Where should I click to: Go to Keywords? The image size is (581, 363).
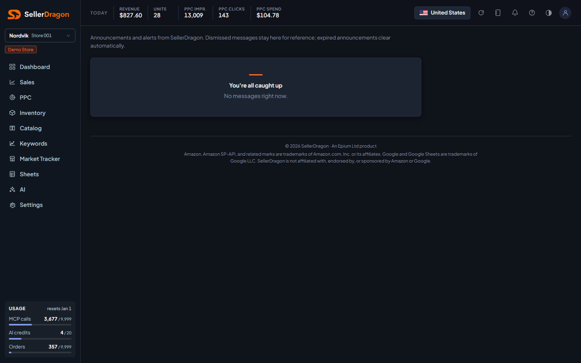click(x=40, y=144)
